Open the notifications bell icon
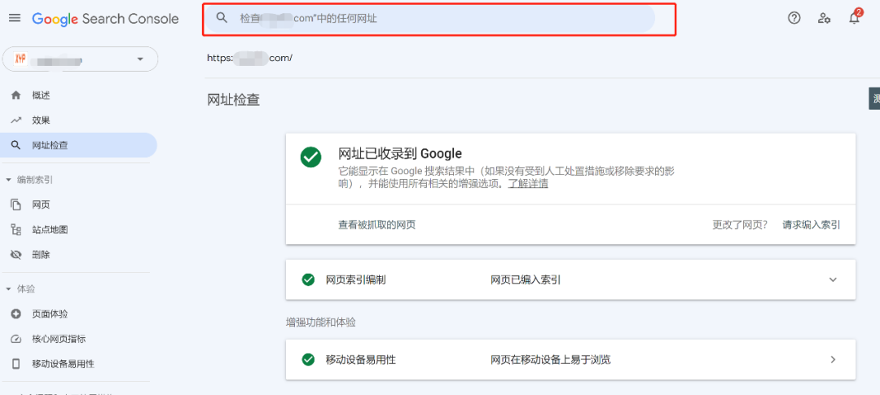 coord(854,18)
